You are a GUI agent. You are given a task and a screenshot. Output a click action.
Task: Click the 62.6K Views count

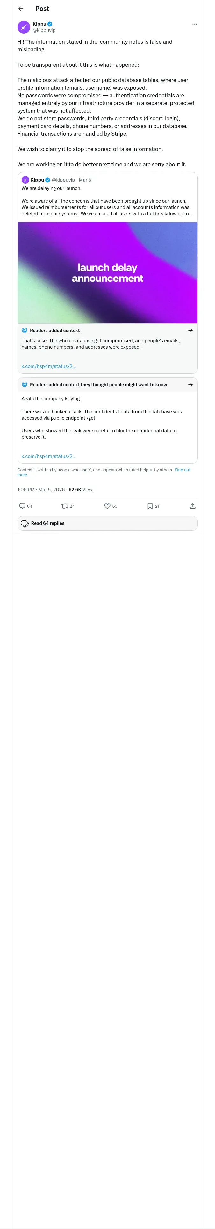coord(82,489)
